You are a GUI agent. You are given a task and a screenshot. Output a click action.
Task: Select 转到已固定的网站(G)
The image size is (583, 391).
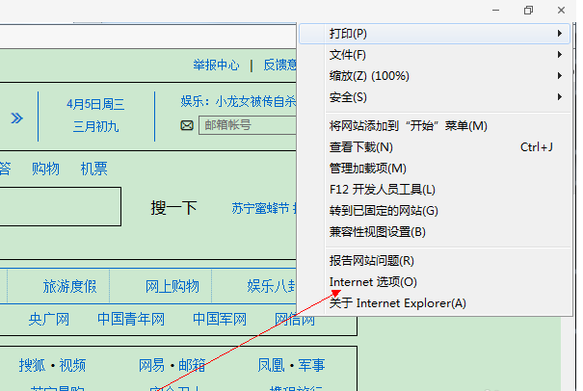[435, 211]
